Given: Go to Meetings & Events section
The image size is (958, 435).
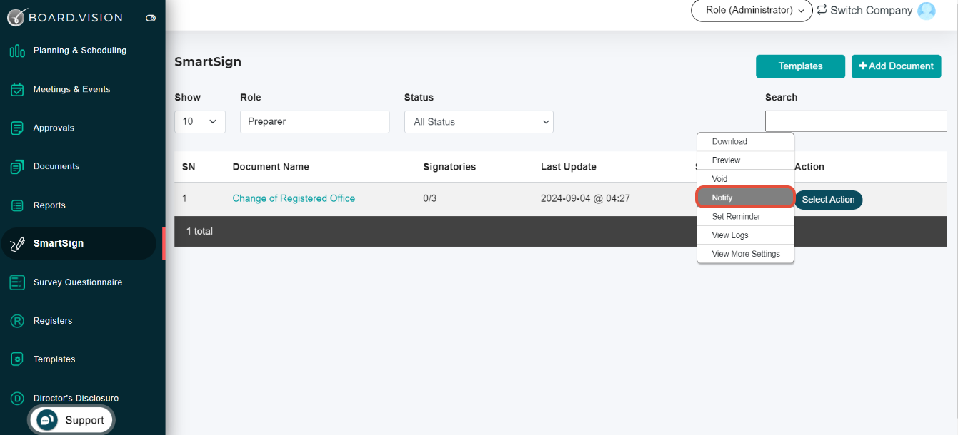Looking at the screenshot, I should [71, 90].
